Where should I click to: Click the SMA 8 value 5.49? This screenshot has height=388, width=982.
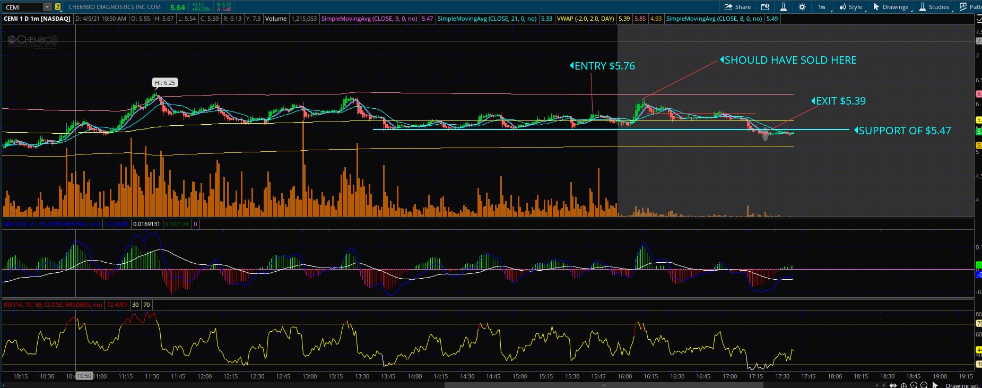click(772, 19)
